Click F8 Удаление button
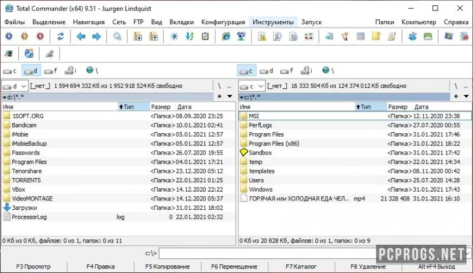 point(368,267)
